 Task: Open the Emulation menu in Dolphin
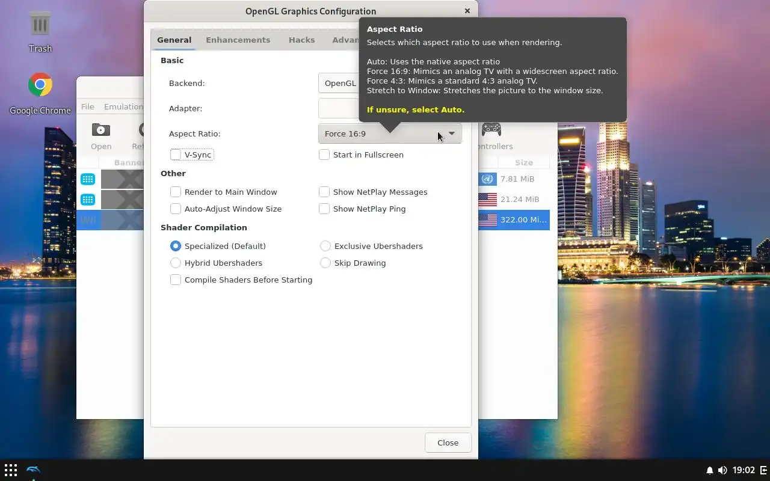point(123,106)
